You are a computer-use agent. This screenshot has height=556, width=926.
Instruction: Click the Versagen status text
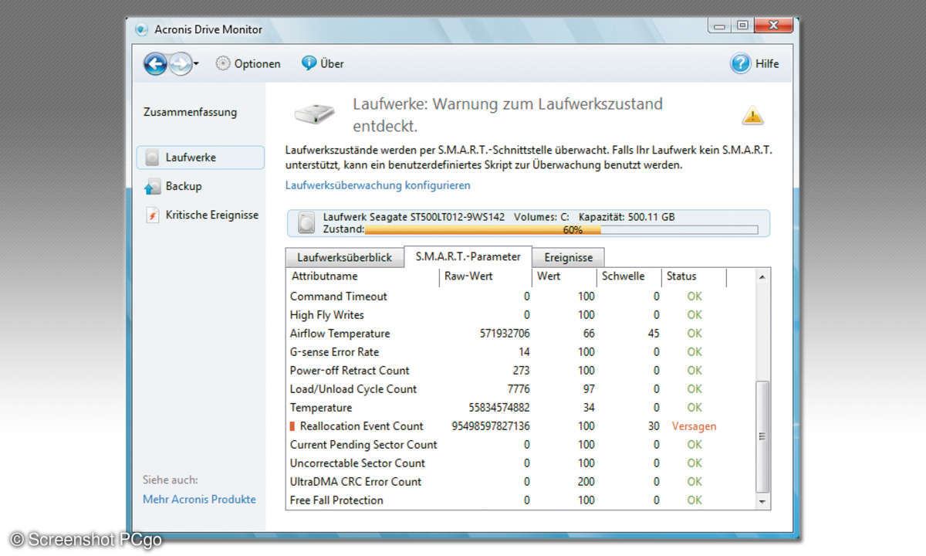click(694, 426)
